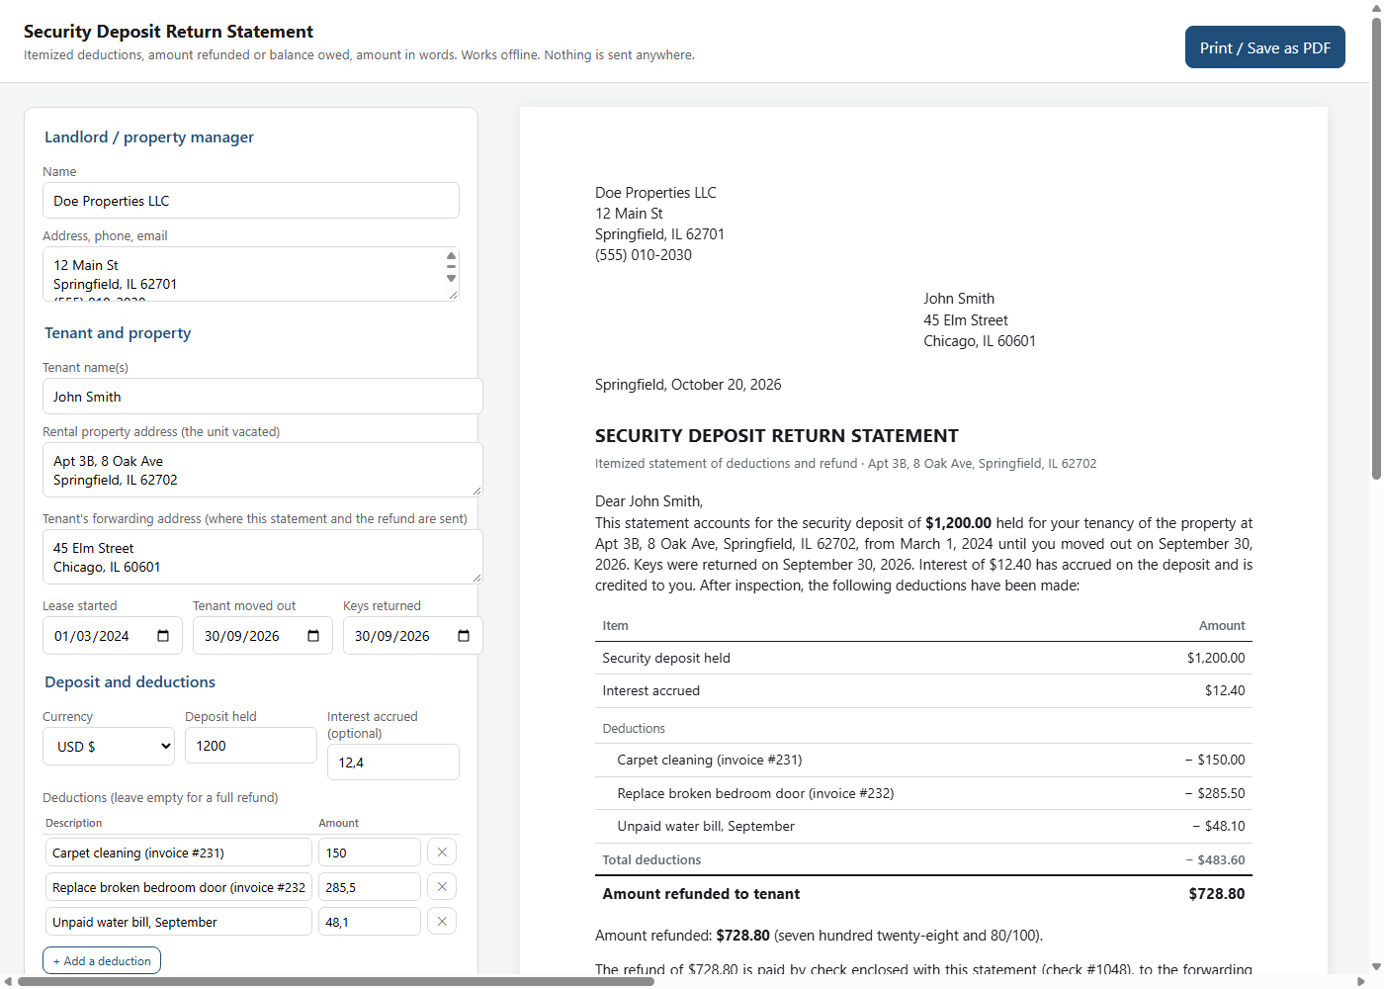Edit the 285,5 deduction amount field
This screenshot has height=989, width=1384.
[x=370, y=887]
